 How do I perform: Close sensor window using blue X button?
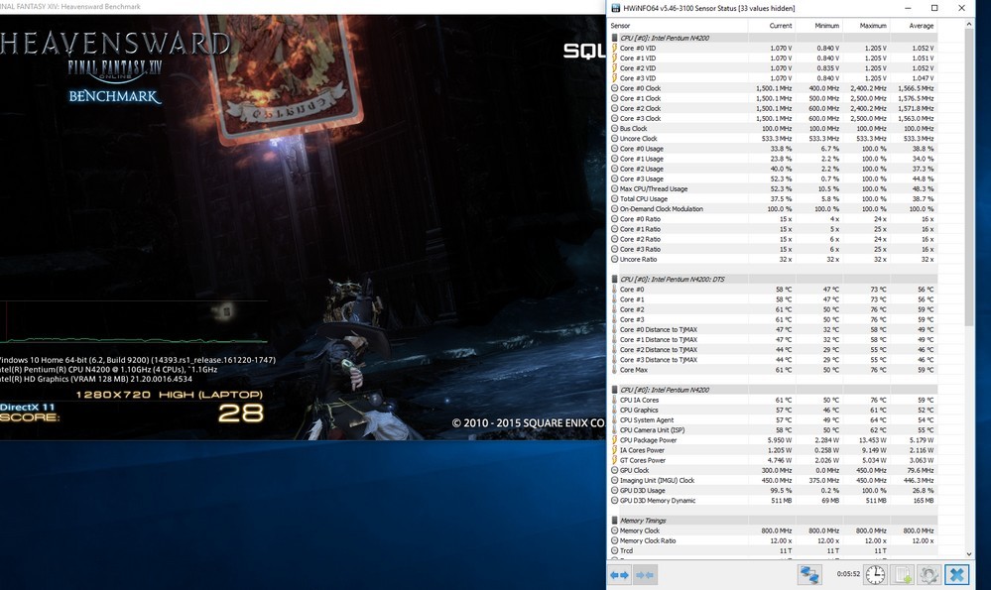(x=956, y=574)
